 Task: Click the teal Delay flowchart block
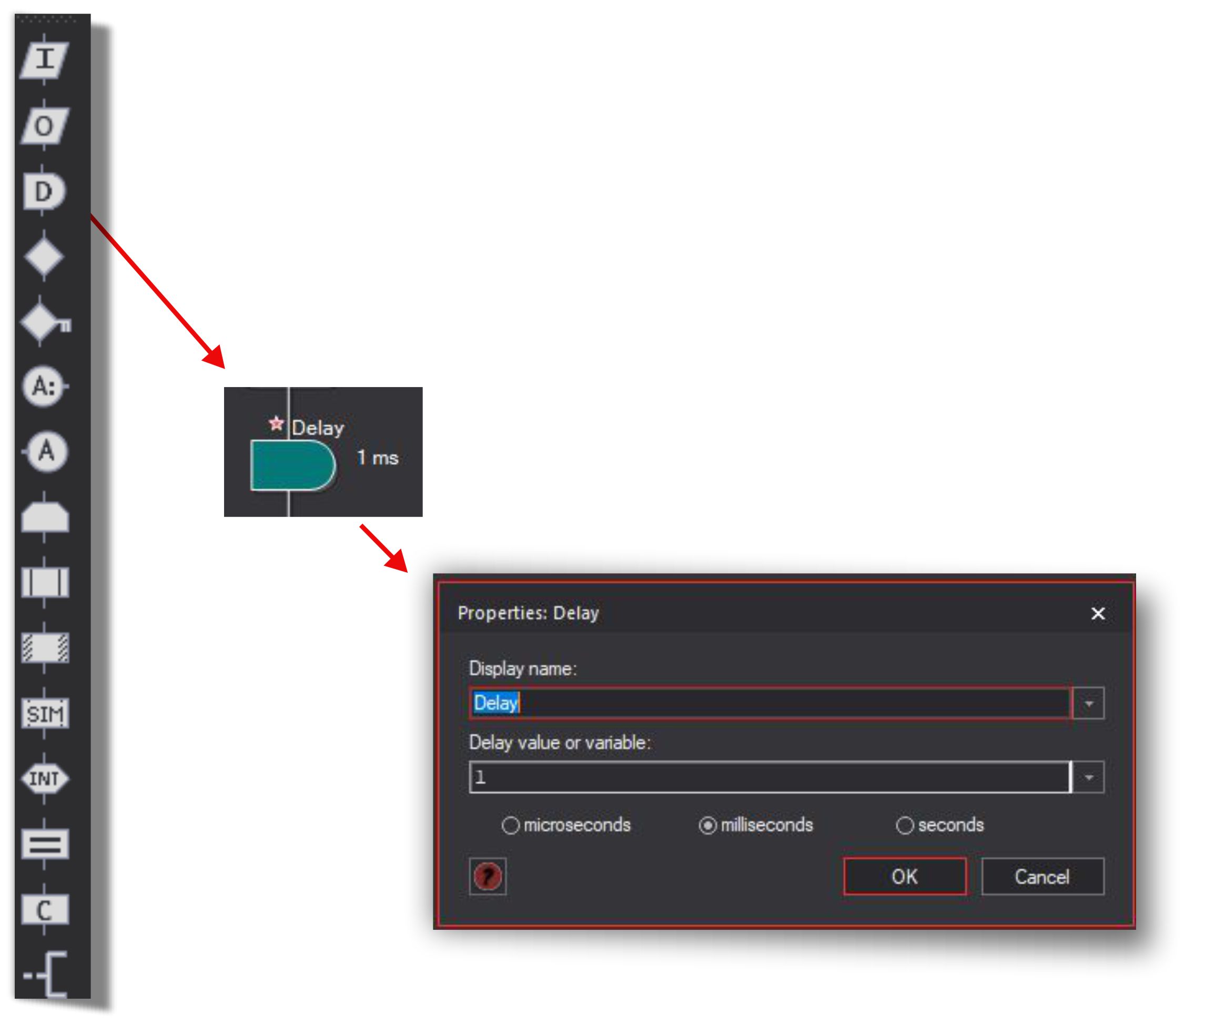(x=292, y=465)
